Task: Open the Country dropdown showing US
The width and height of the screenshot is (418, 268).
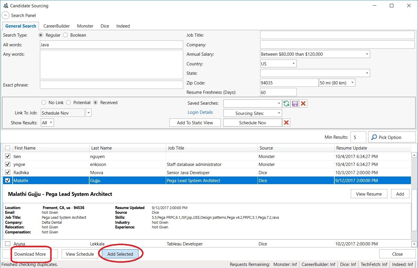Action: [x=294, y=64]
